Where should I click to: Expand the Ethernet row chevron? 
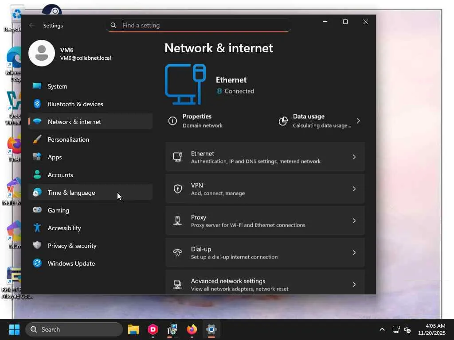(x=354, y=157)
